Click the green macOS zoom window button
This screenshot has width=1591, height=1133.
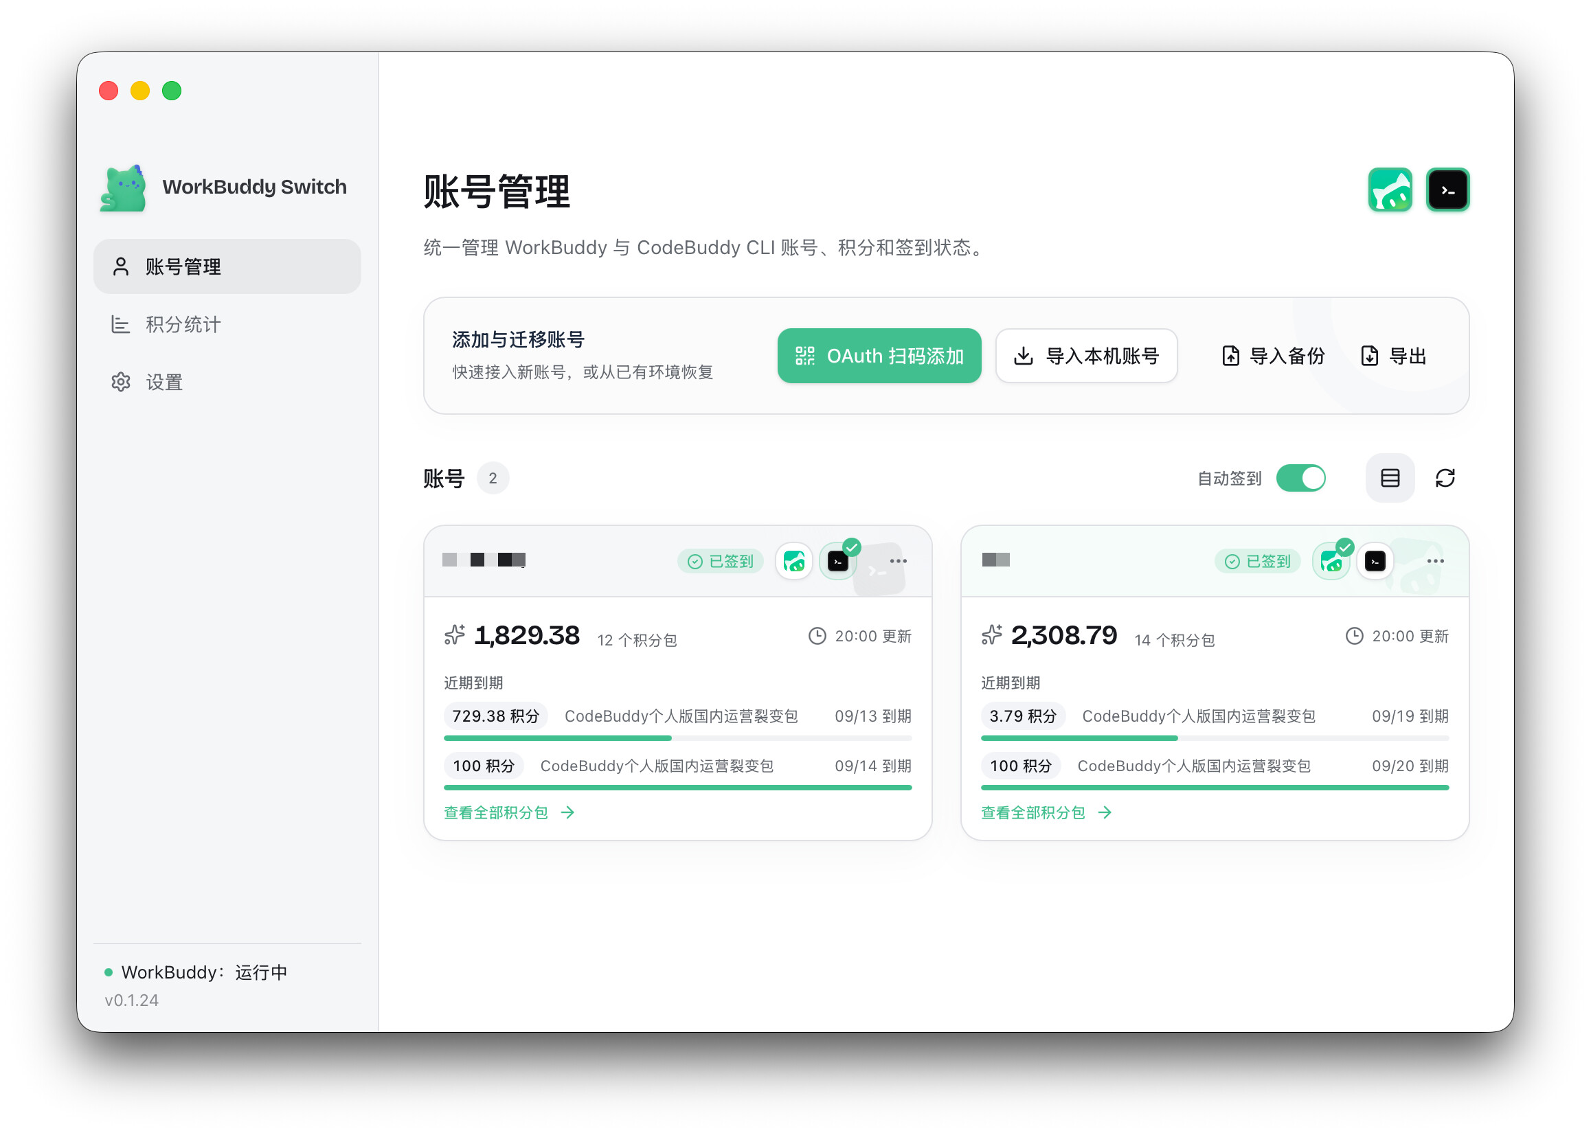[172, 91]
